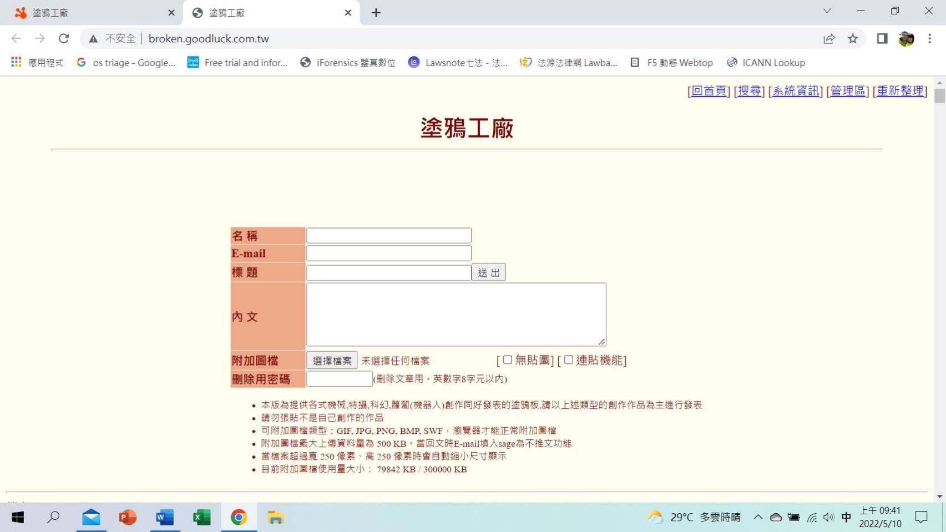Screen dimensions: 946x532
Task: Click the 管理區 link
Action: tap(847, 91)
